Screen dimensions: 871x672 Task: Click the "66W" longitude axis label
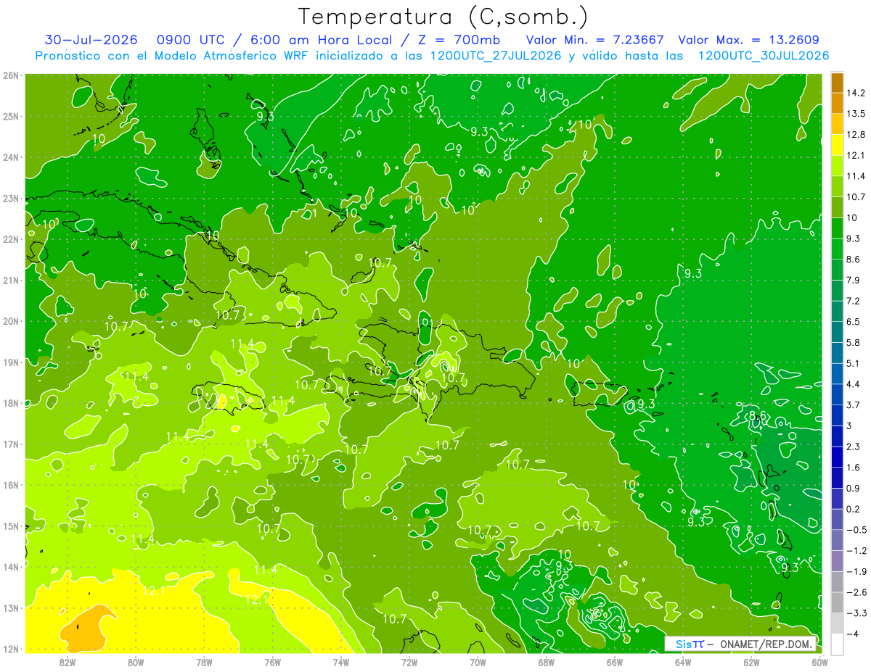[614, 663]
